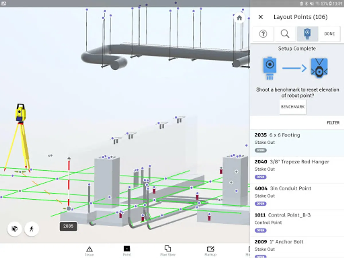Select point 2009 1" Anchor Bolt
344x258 pixels.
coord(297,247)
